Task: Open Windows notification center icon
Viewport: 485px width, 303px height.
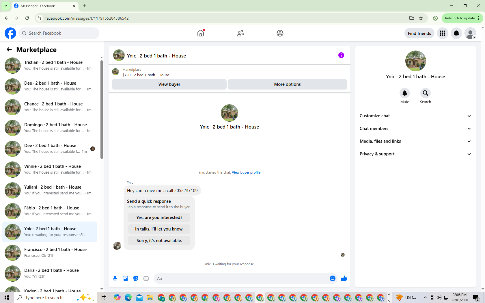Action: 476,298
